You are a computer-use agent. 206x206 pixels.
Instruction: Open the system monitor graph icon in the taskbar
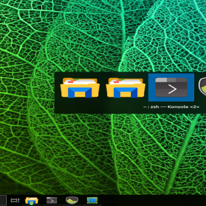tap(72, 200)
